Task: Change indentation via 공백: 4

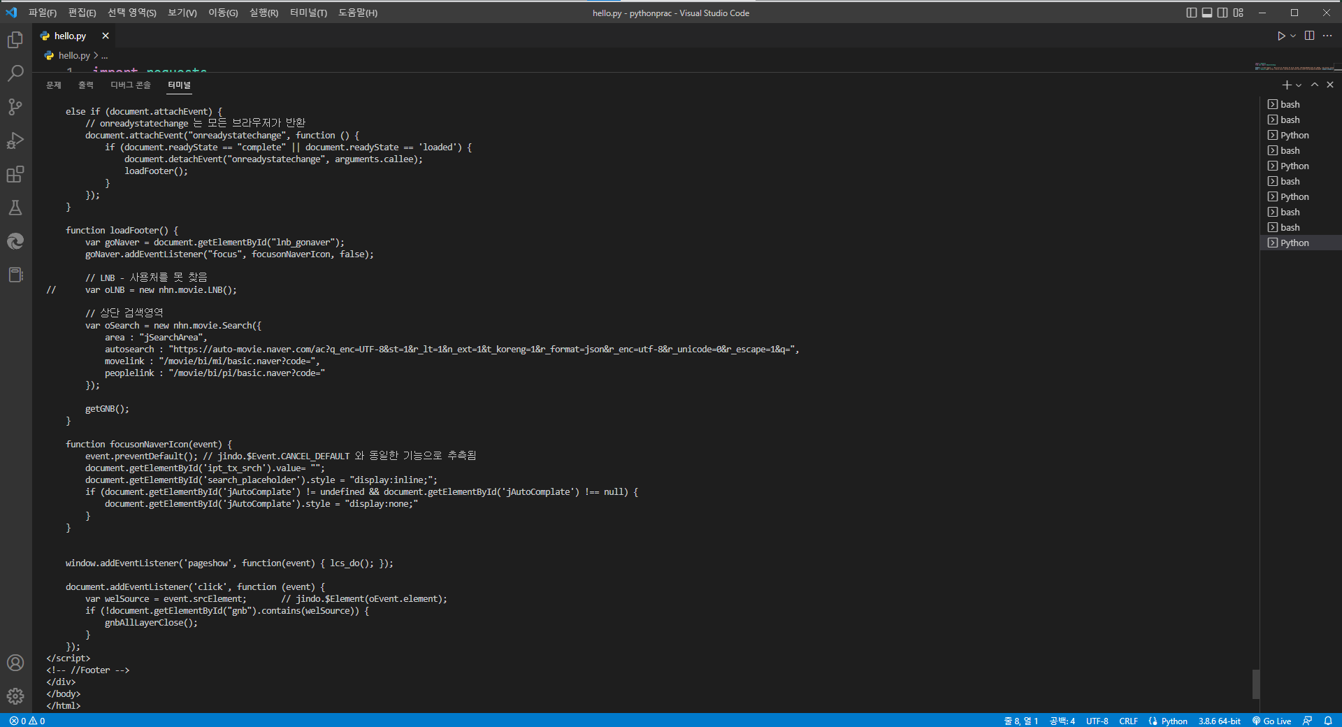Action: 1062,721
